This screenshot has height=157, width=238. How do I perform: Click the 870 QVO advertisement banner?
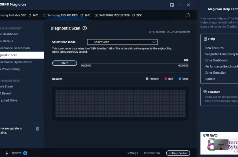(219, 143)
